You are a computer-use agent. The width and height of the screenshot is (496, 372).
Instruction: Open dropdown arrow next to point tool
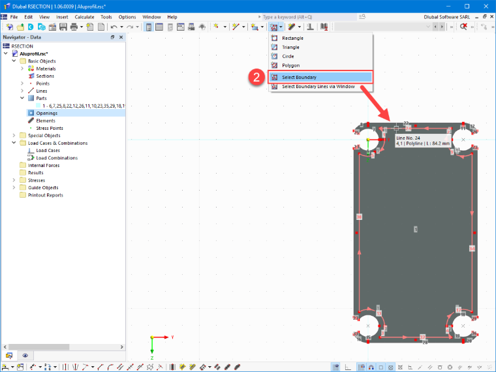(x=225, y=27)
